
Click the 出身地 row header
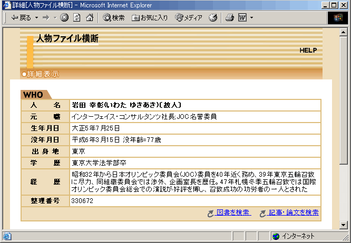tap(45, 151)
